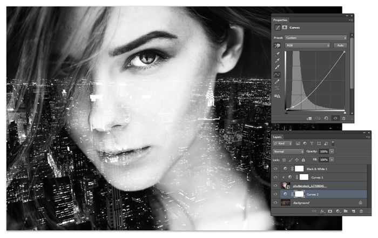
Task: Activate the on-image targeted adjustment tool
Action: click(277, 45)
